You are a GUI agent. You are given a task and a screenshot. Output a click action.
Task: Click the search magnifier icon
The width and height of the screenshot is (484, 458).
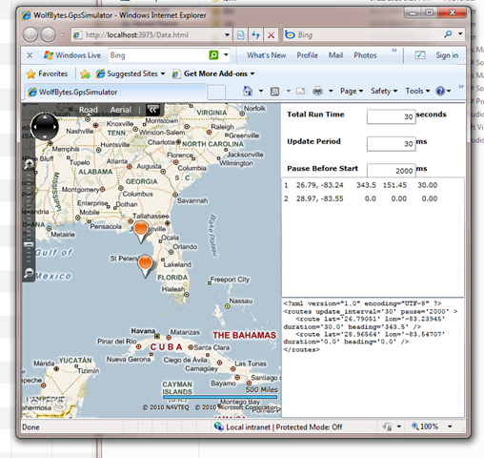tap(448, 34)
